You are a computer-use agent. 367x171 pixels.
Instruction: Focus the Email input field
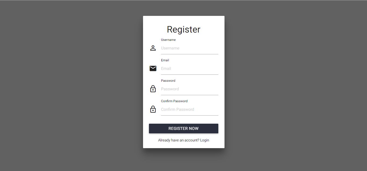coord(190,69)
